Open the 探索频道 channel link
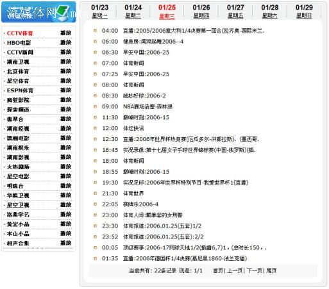Image resolution: width=329 pixels, height=289 pixels. [18, 110]
